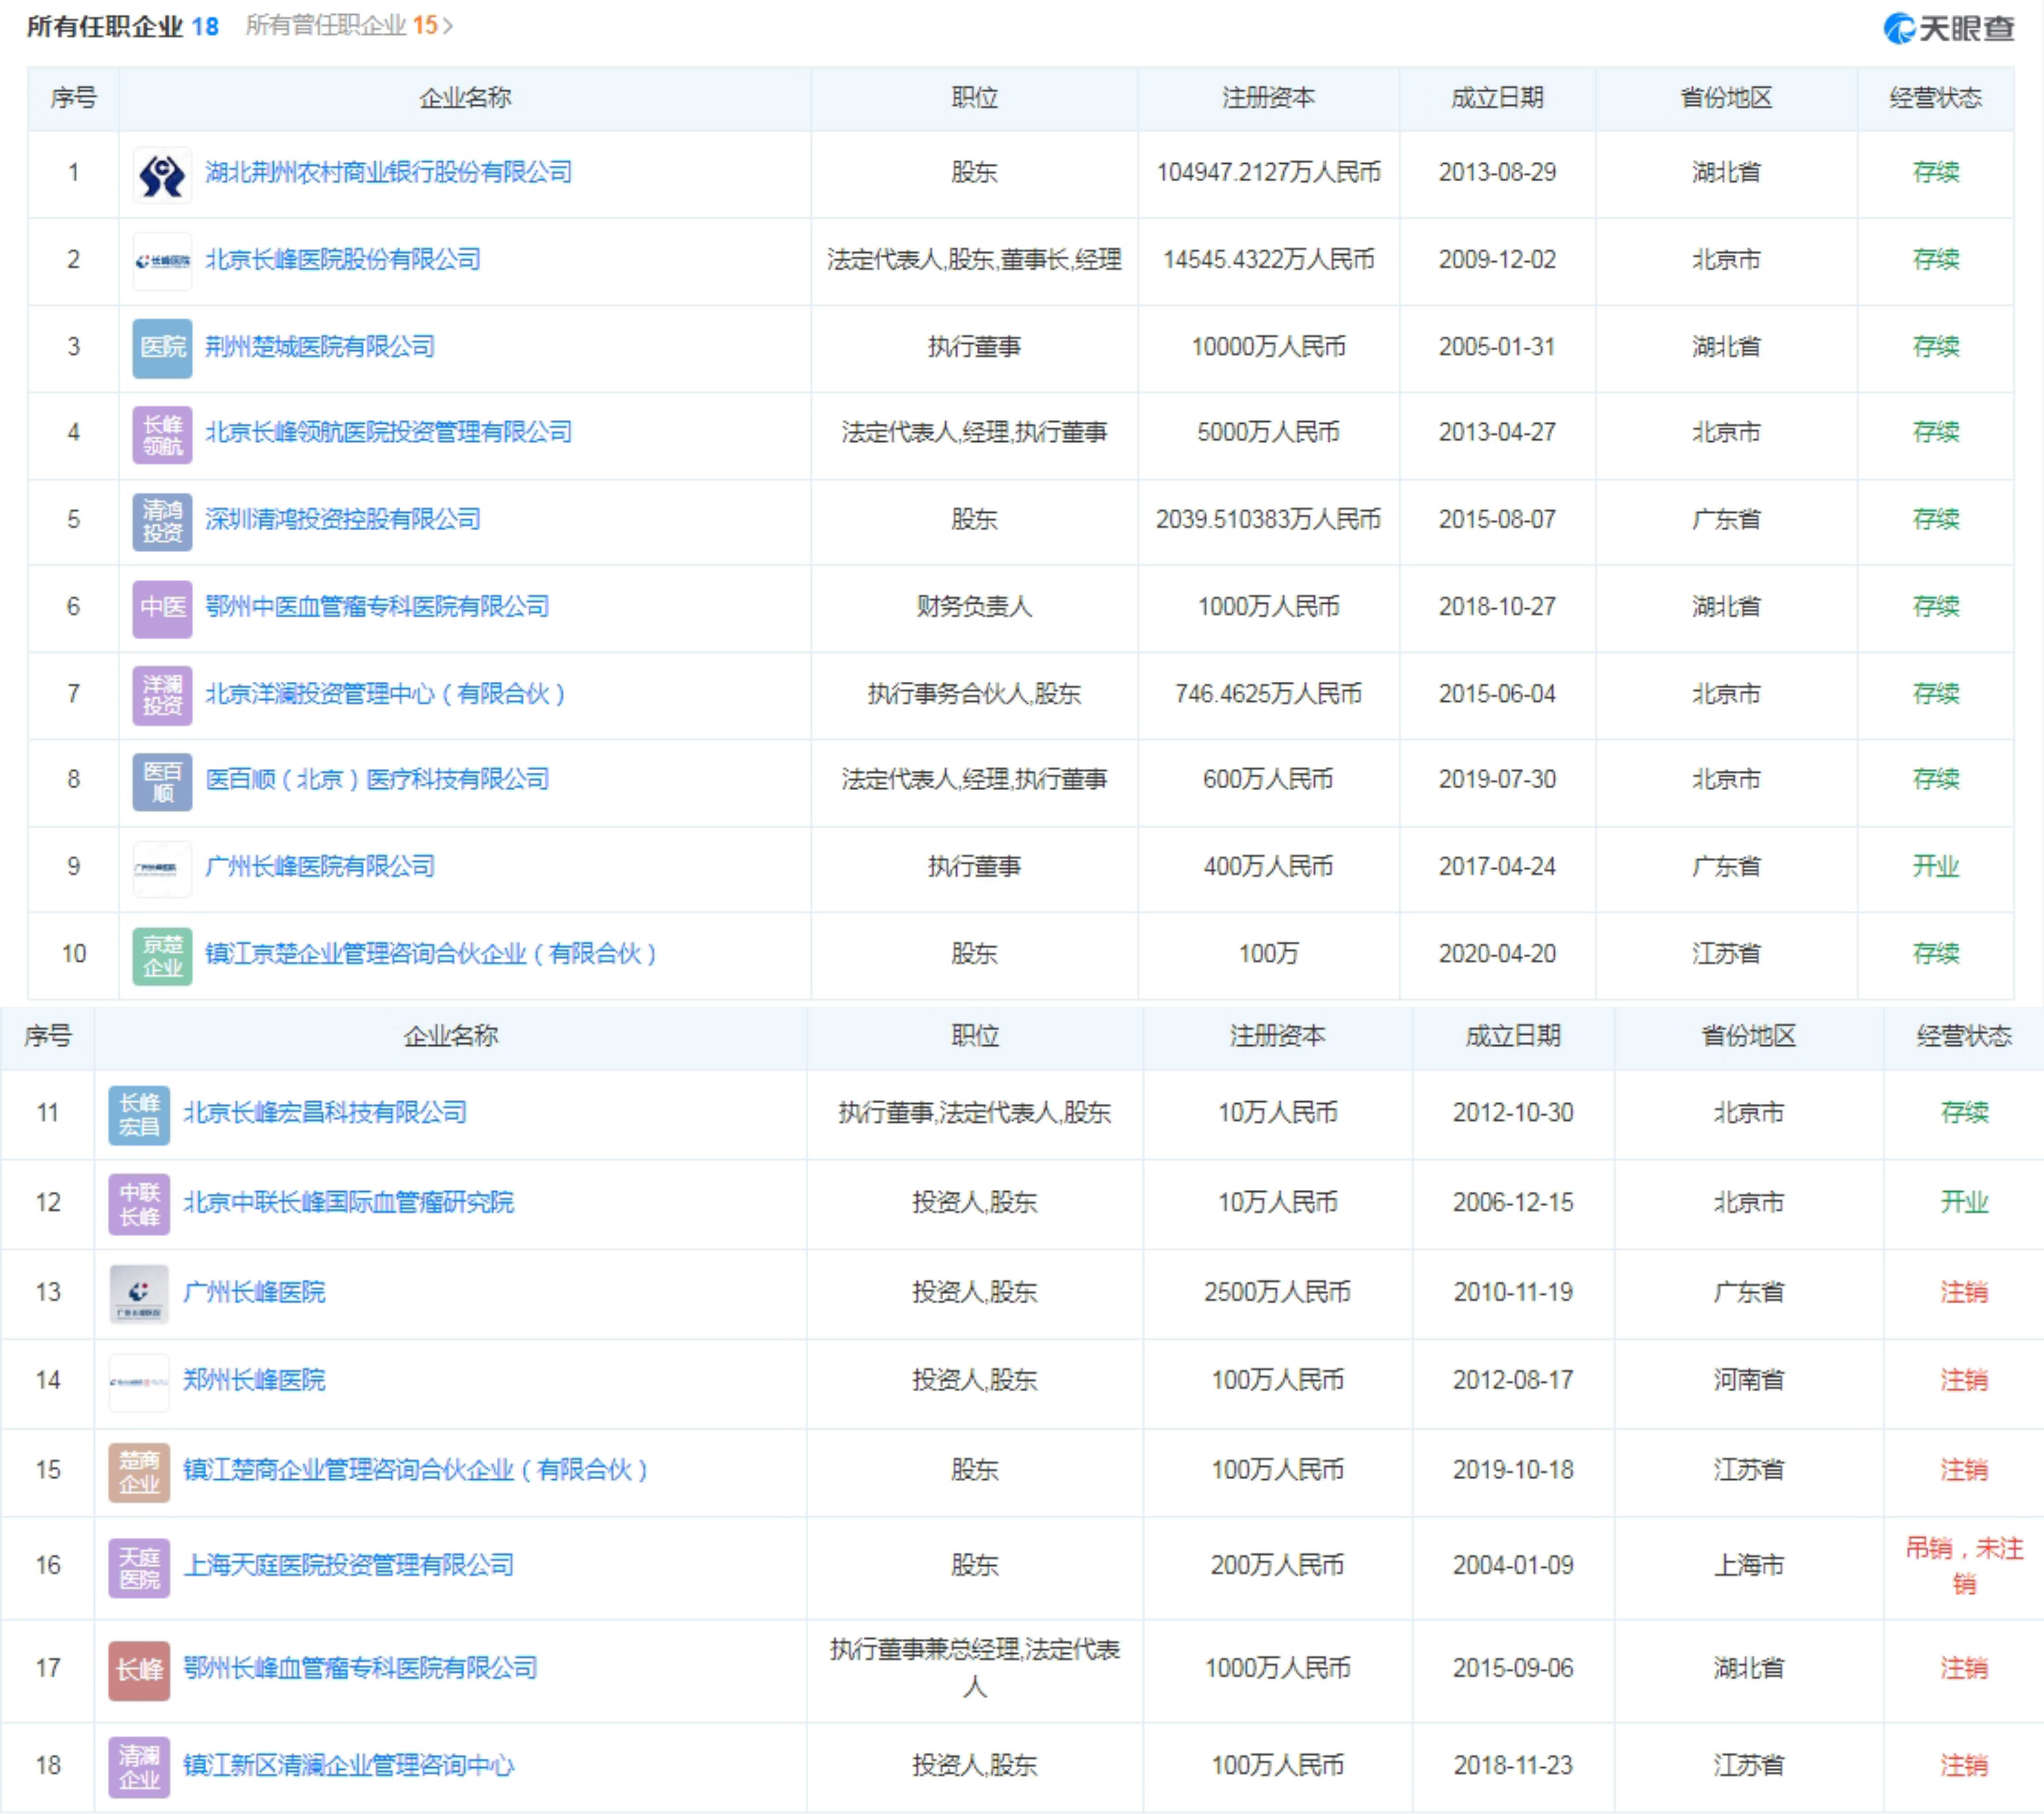
Task: Click the 清鸿投资 company icon
Action: point(162,521)
